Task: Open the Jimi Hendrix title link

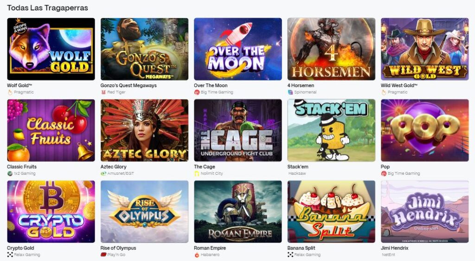Action: [394, 248]
